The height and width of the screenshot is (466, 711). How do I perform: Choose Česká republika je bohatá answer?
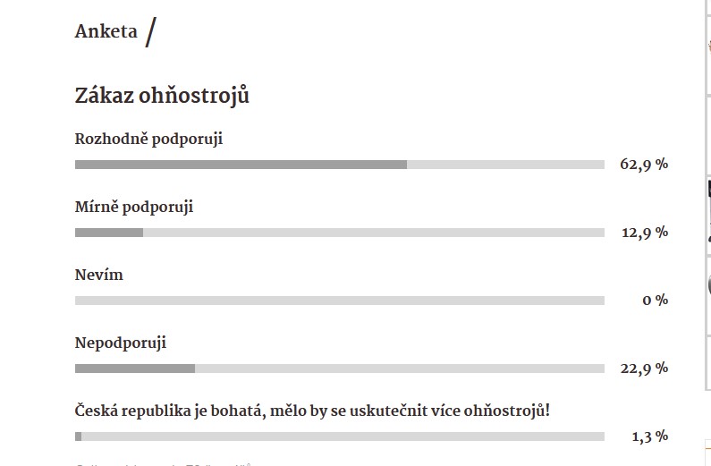[x=312, y=411]
